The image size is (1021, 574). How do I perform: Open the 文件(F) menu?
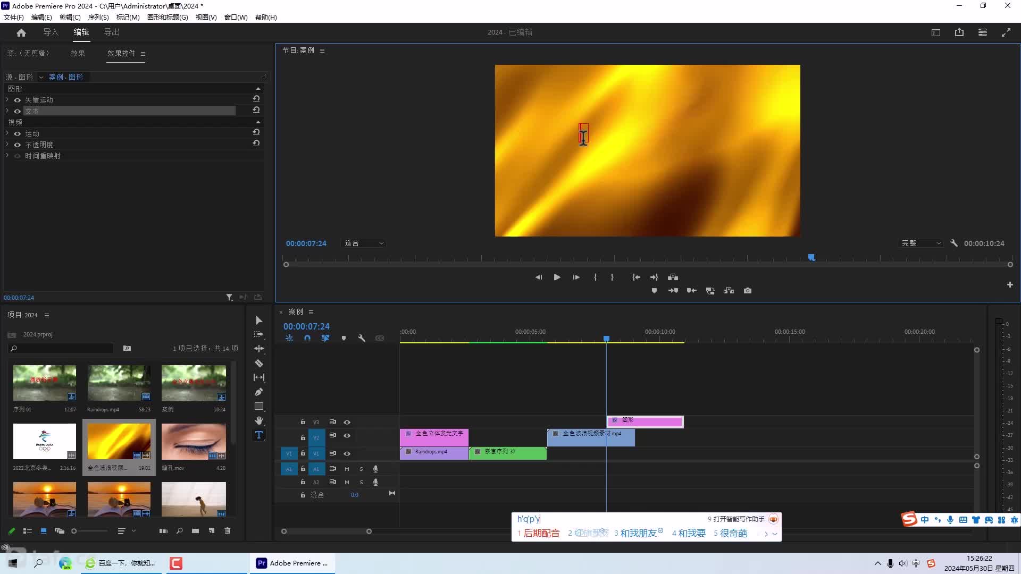pos(14,17)
